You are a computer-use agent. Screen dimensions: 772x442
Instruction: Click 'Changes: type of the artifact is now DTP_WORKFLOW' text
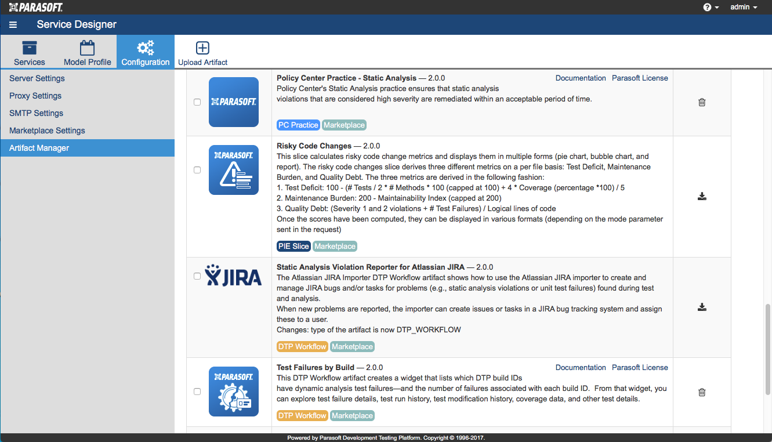point(369,329)
